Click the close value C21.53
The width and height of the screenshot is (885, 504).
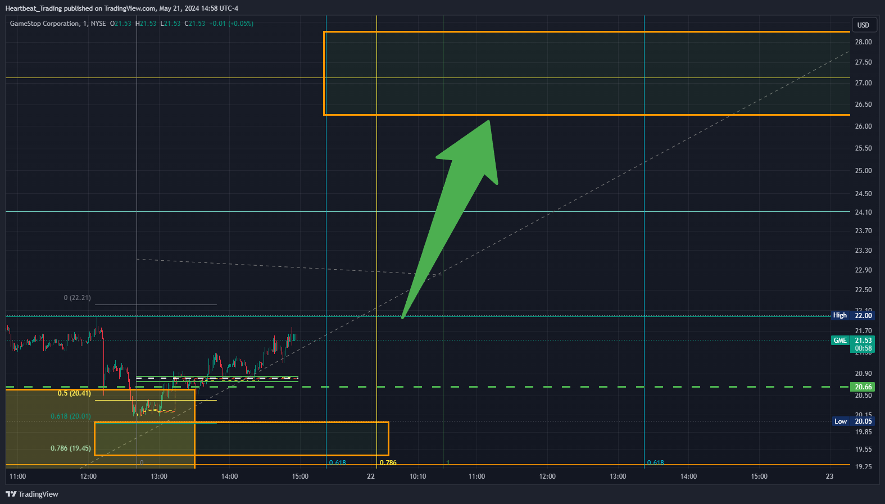click(195, 24)
